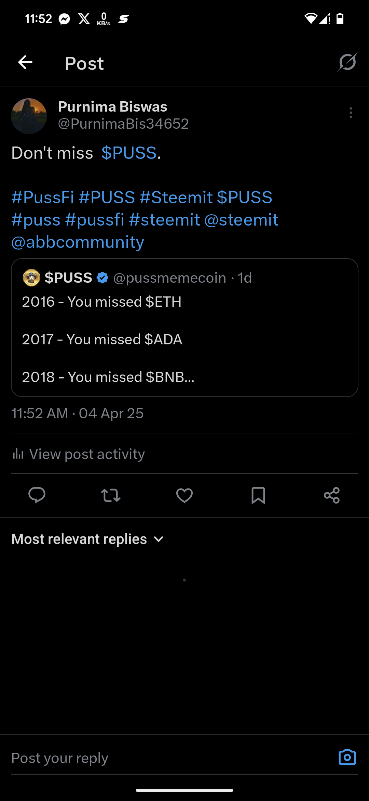Open Purnima Biswas profile picture

(29, 116)
